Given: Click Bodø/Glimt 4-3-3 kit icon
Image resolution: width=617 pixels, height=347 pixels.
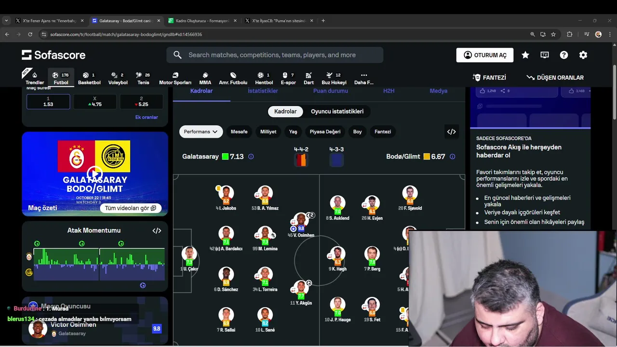Looking at the screenshot, I should [x=336, y=160].
